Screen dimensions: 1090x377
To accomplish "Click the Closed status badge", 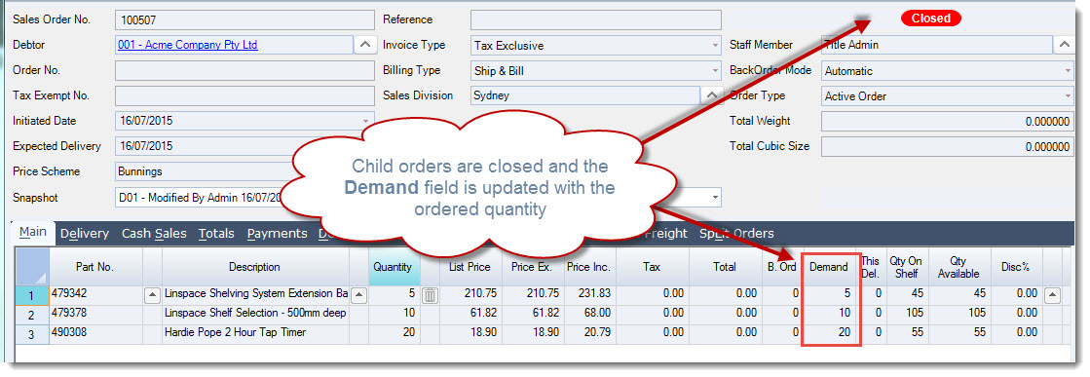I will coord(931,19).
